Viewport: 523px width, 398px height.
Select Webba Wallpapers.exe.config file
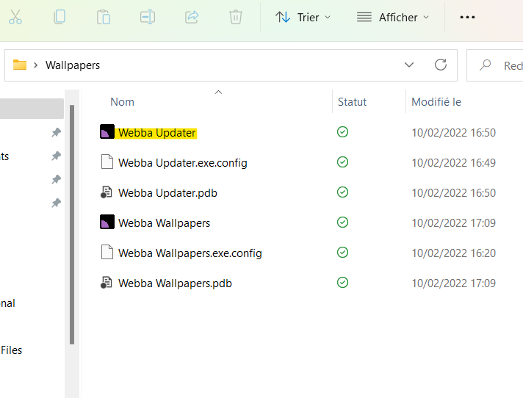point(190,253)
